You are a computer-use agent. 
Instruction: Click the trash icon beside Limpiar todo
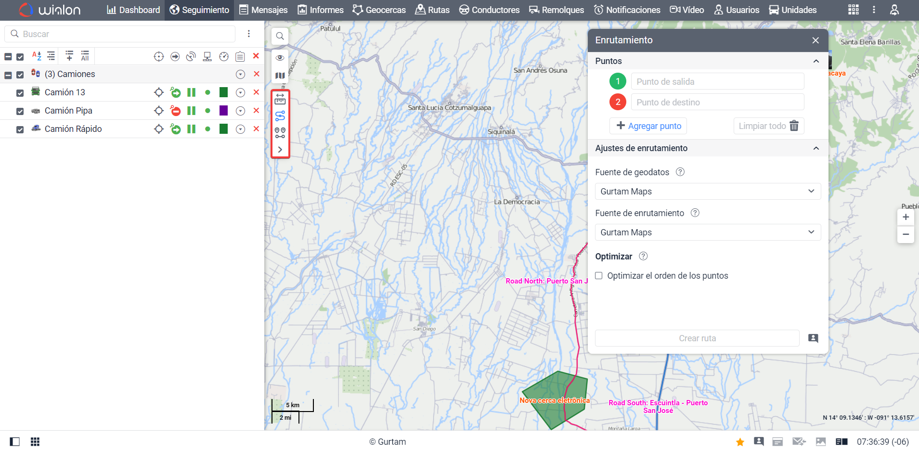click(x=794, y=126)
